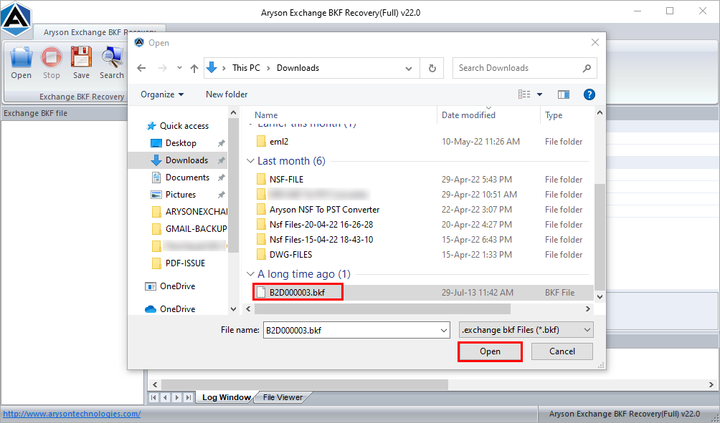Toggle the preview pane icon
The width and height of the screenshot is (720, 423).
point(564,94)
